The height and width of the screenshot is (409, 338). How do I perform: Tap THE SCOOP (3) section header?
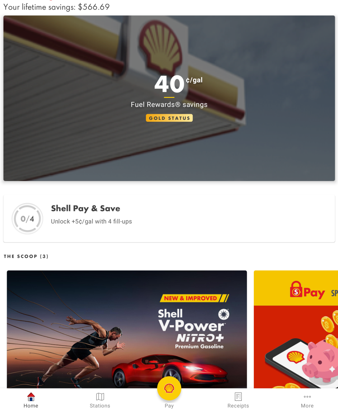tap(26, 256)
